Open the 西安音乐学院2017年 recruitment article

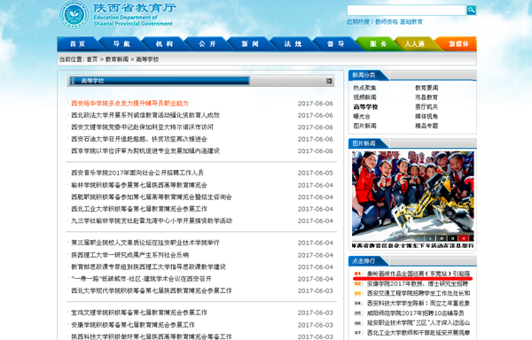137,173
